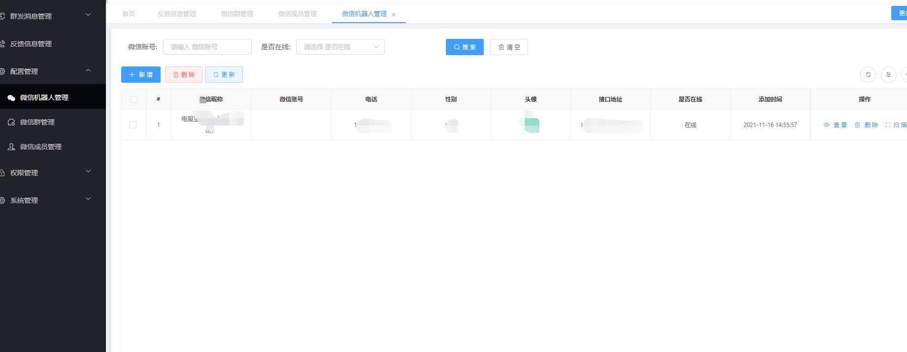Click 扫描 link in row 1
The width and height of the screenshot is (907, 352).
pos(896,125)
